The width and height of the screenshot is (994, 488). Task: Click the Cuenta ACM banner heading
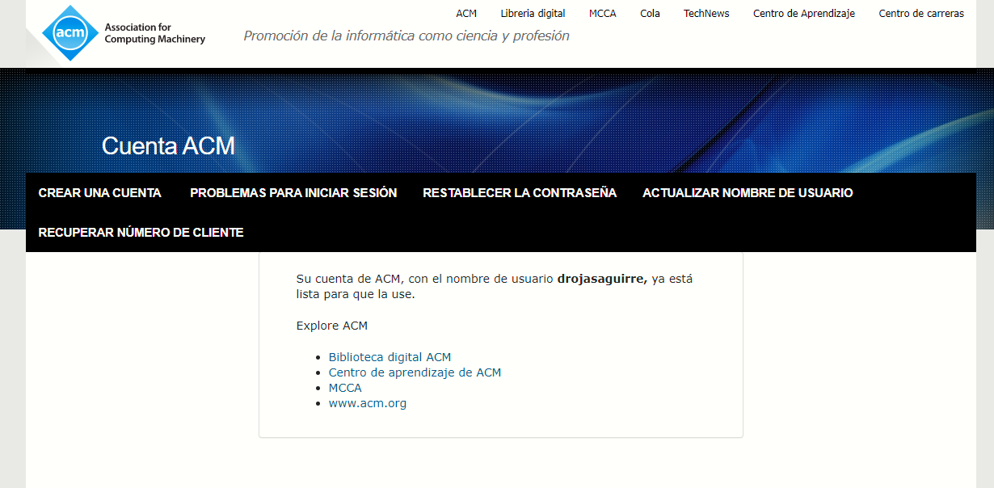click(x=168, y=146)
